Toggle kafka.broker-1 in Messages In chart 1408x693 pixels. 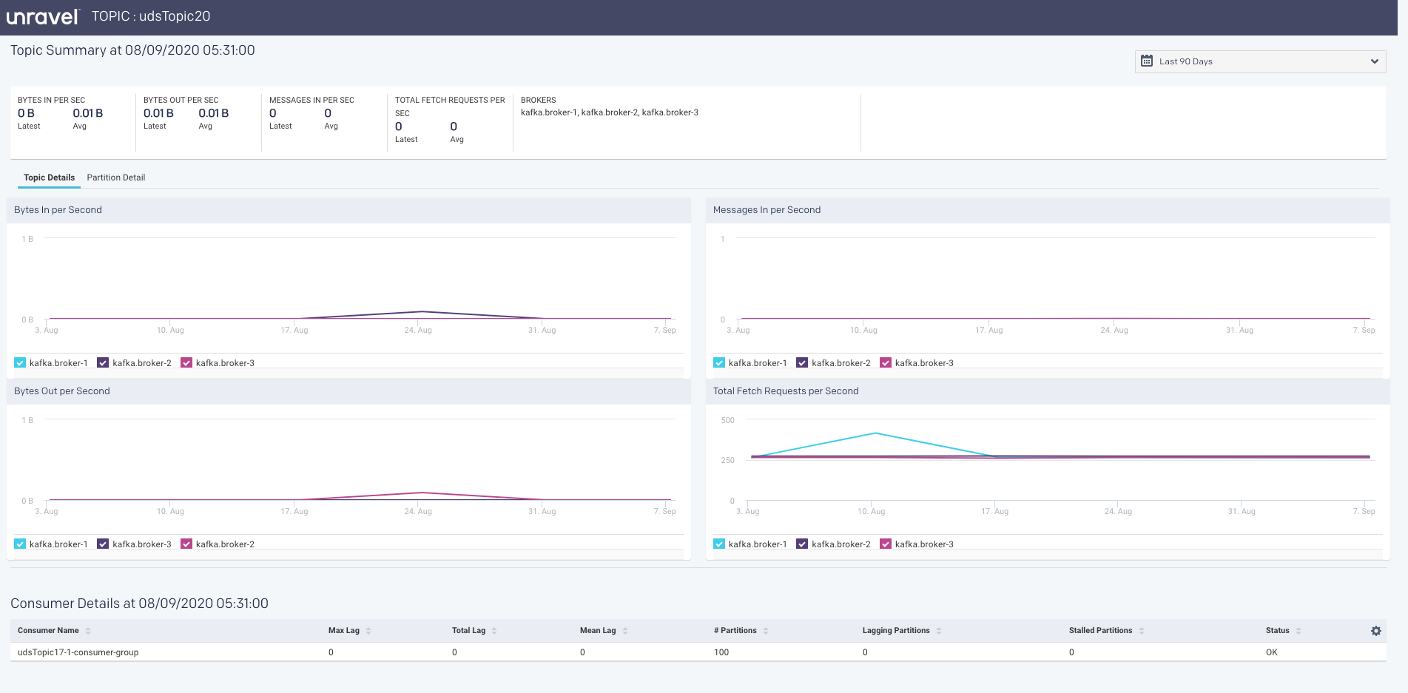coord(719,363)
